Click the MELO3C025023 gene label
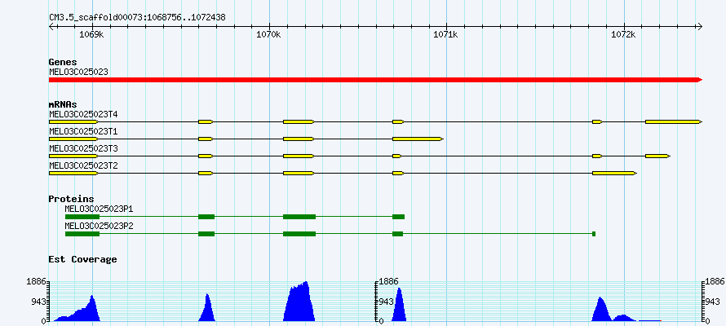 tap(78, 72)
